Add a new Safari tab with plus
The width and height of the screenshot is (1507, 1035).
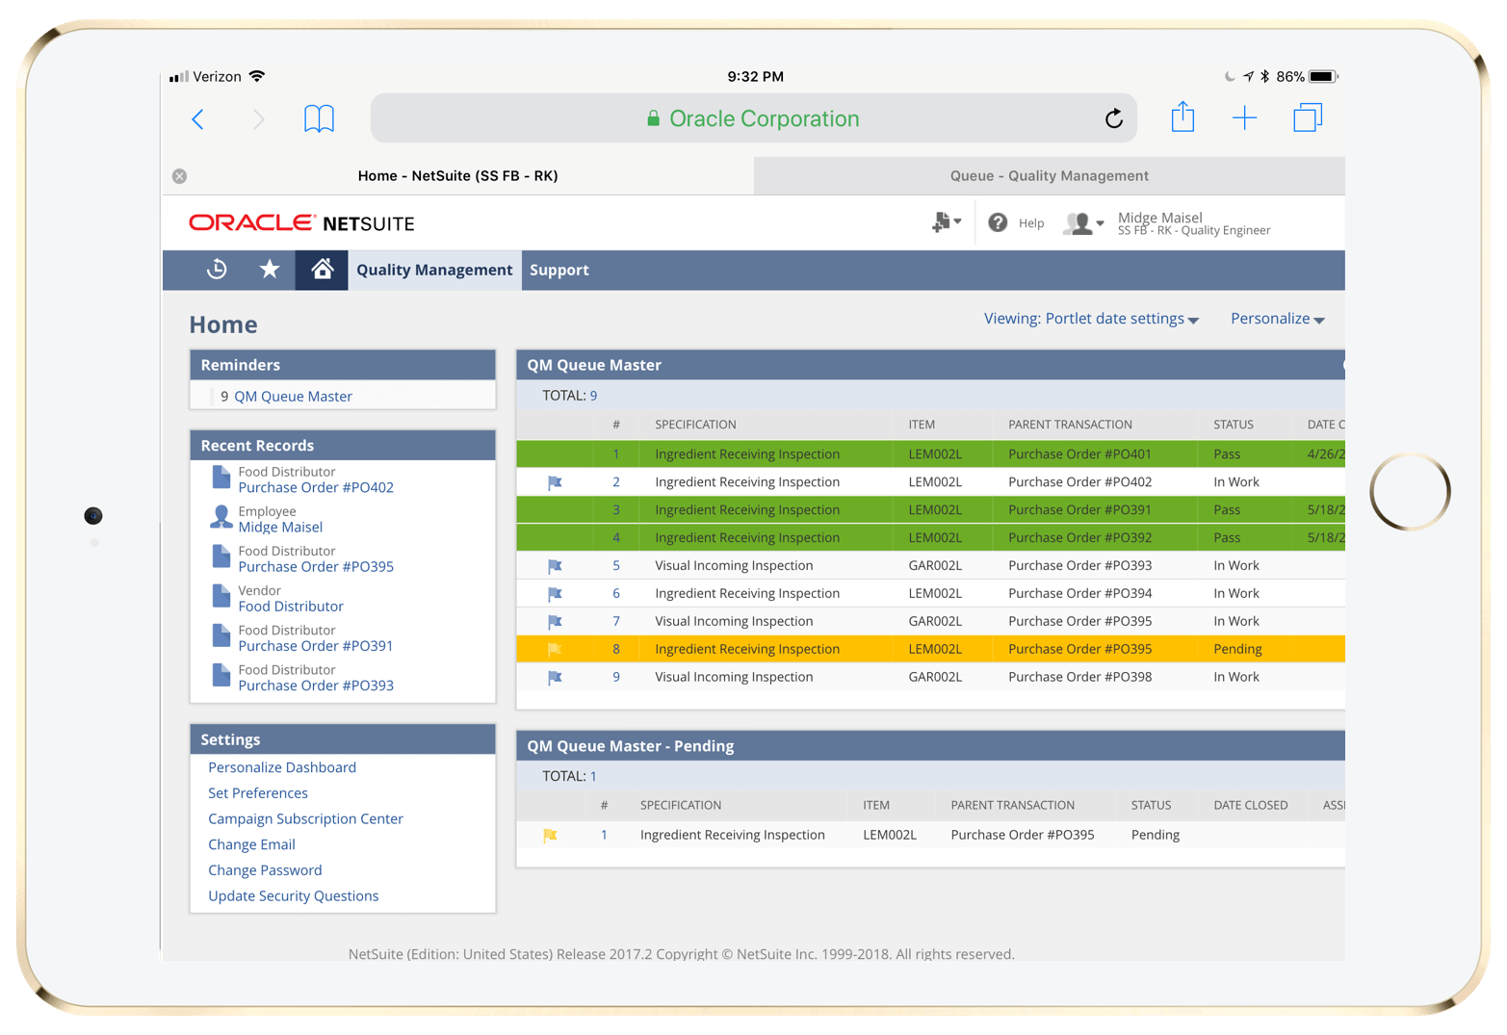click(1244, 118)
